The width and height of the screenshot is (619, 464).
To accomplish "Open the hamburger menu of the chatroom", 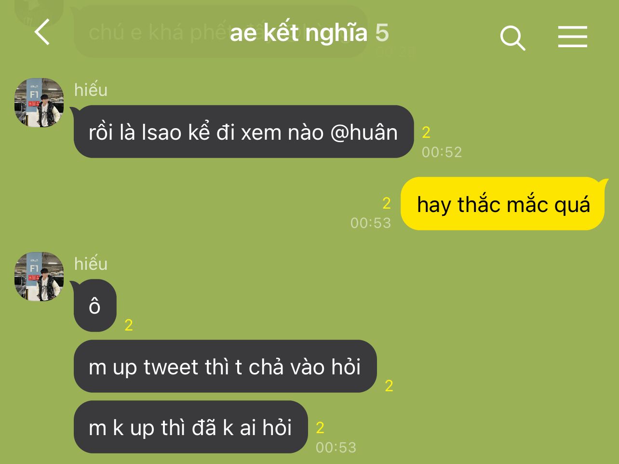I will click(x=573, y=37).
